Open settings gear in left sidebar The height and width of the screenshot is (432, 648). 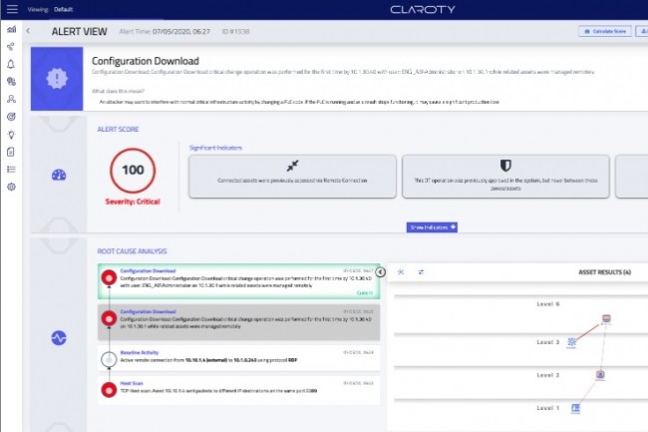click(x=11, y=187)
